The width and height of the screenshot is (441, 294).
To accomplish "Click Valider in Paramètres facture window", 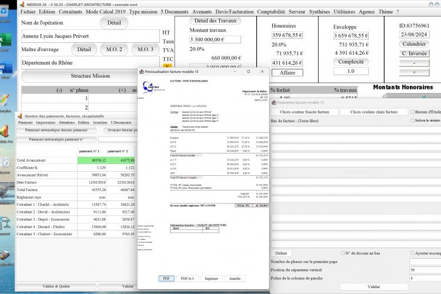I will pos(374,287).
